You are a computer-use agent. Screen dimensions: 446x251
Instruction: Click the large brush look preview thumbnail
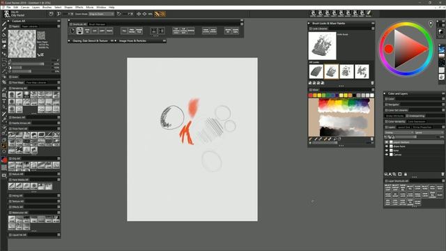[x=322, y=46]
